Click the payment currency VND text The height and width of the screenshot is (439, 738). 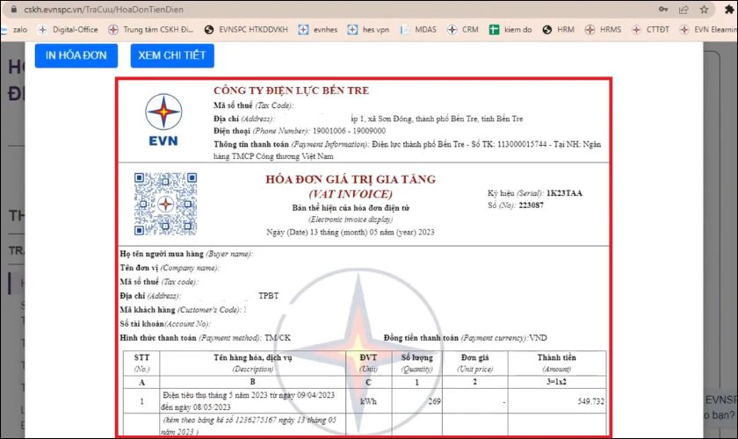pyautogui.click(x=538, y=338)
